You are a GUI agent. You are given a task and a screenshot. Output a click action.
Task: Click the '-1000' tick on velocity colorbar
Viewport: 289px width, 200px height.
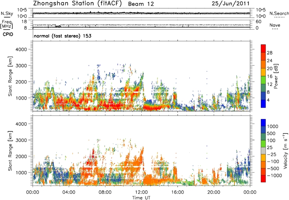[x=275, y=175]
